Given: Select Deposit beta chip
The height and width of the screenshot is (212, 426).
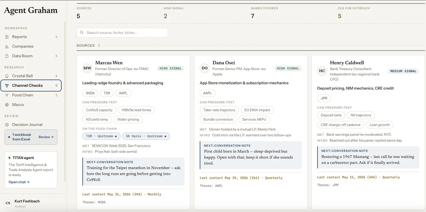Looking at the screenshot, I should pyautogui.click(x=331, y=115).
